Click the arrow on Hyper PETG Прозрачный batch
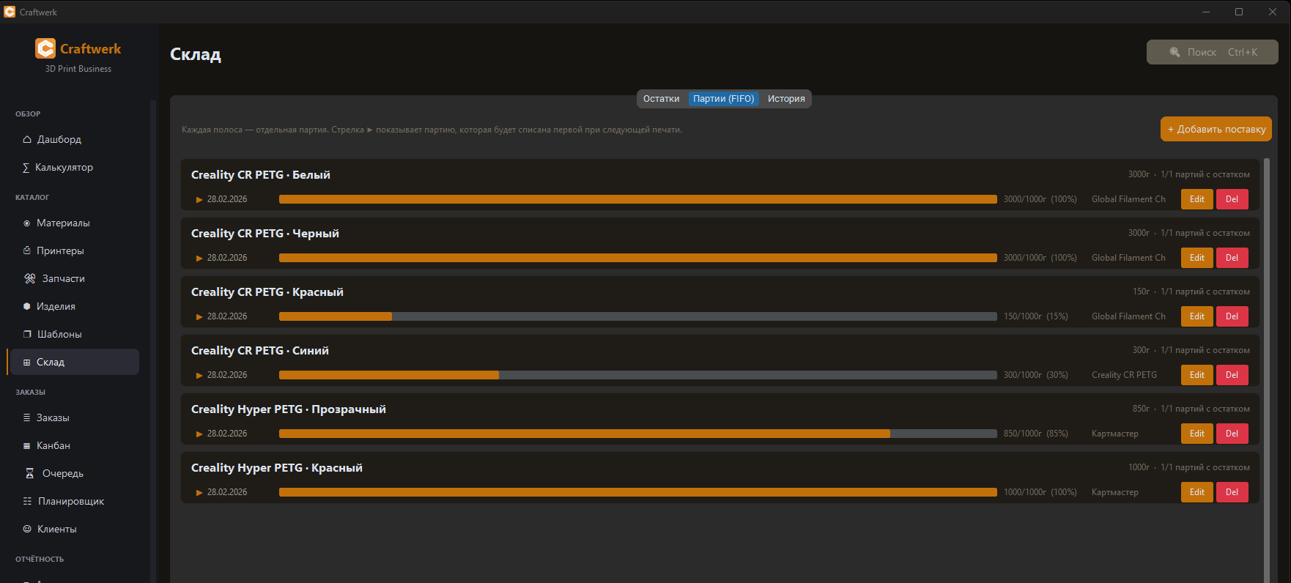 [x=199, y=434]
